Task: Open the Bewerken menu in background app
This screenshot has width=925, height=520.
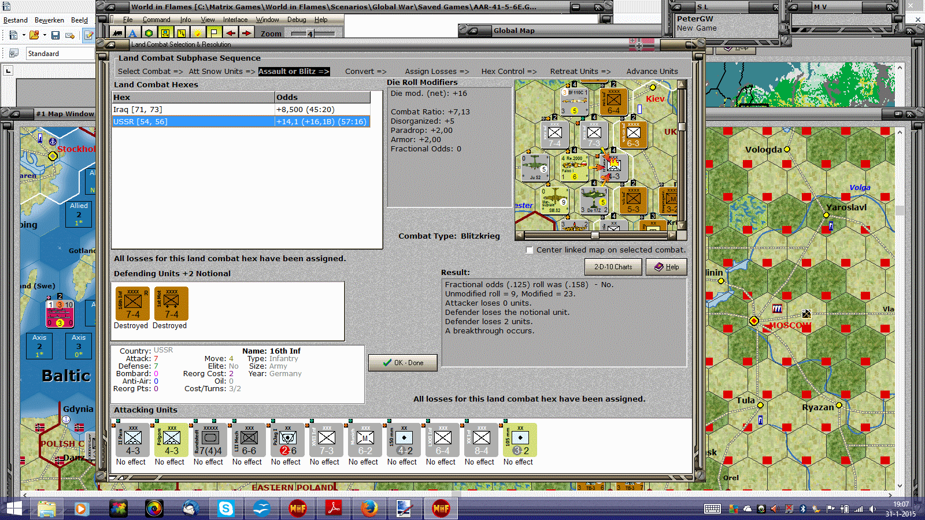Action: pyautogui.click(x=49, y=20)
